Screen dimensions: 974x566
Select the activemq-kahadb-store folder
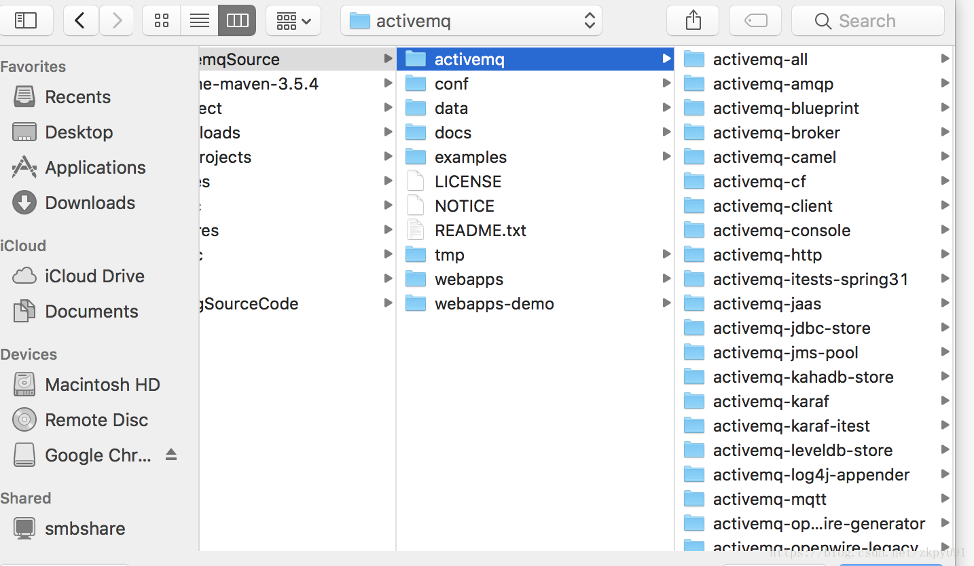tap(814, 377)
